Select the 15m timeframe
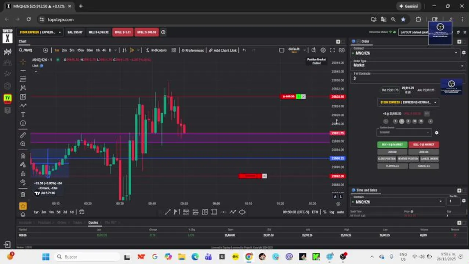The height and width of the screenshot is (264, 469). coord(80,50)
